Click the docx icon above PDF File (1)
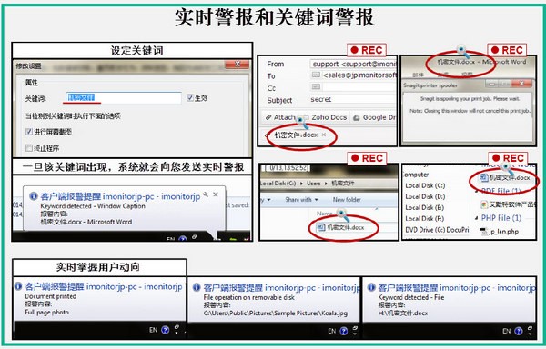This screenshot has height=349, width=546. pos(483,177)
